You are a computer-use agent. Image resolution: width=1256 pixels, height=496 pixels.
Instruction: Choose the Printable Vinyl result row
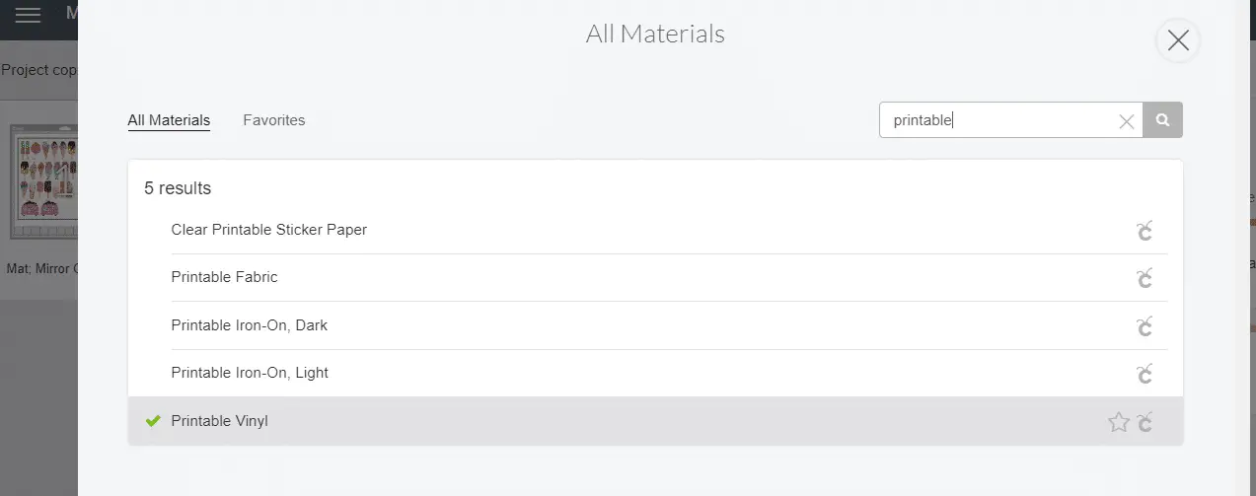(219, 421)
